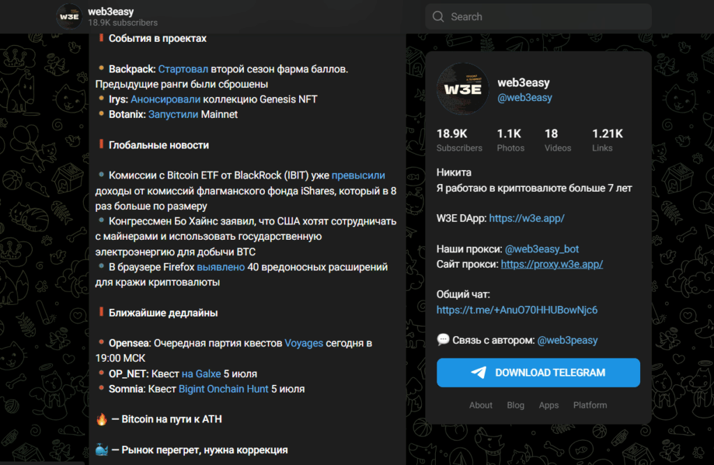Open the About footer link

click(x=481, y=405)
